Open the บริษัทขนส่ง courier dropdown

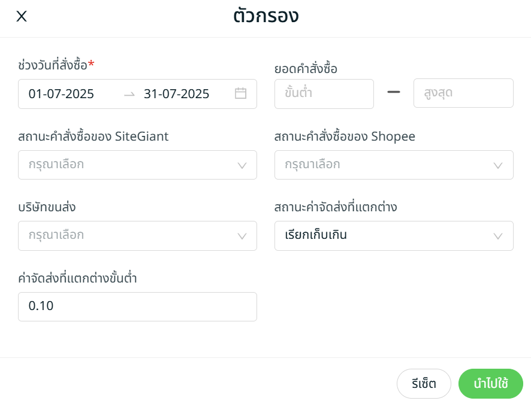pyautogui.click(x=129, y=235)
